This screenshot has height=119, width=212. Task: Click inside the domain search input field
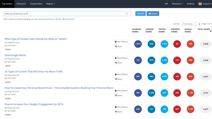(67, 14)
